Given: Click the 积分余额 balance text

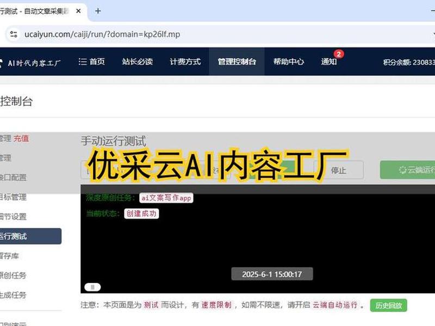Looking at the screenshot, I should click(x=409, y=62).
